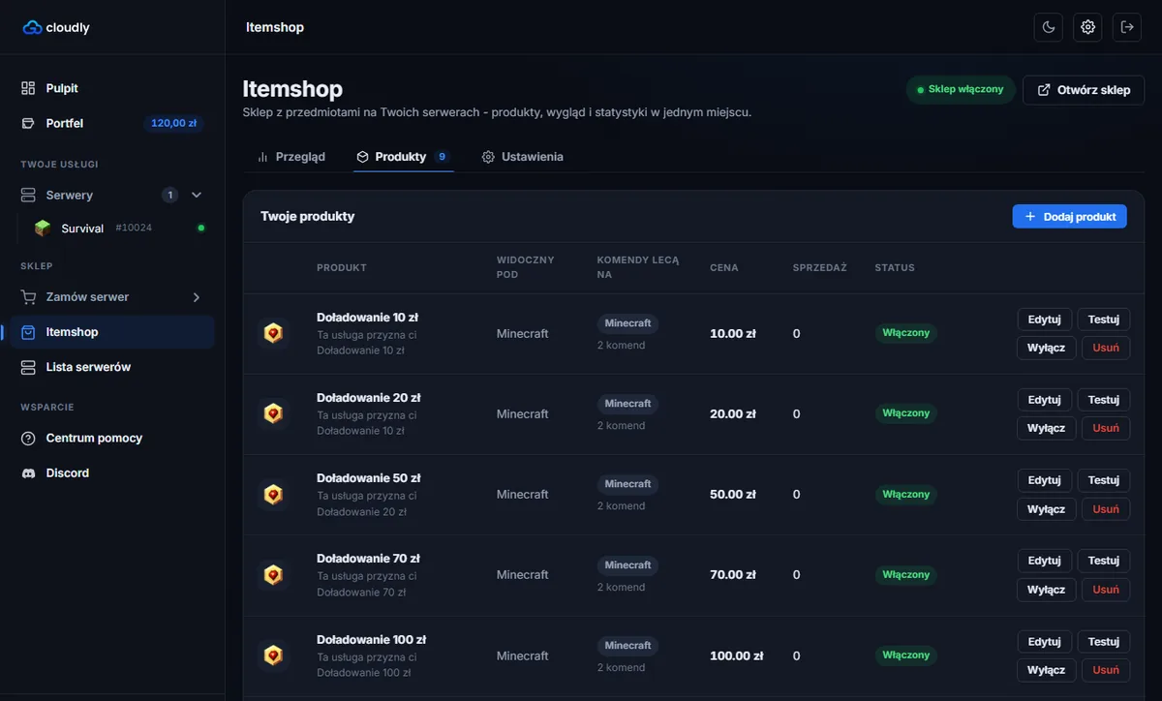Click product icon for Doładowanie 50 zł

point(273,495)
